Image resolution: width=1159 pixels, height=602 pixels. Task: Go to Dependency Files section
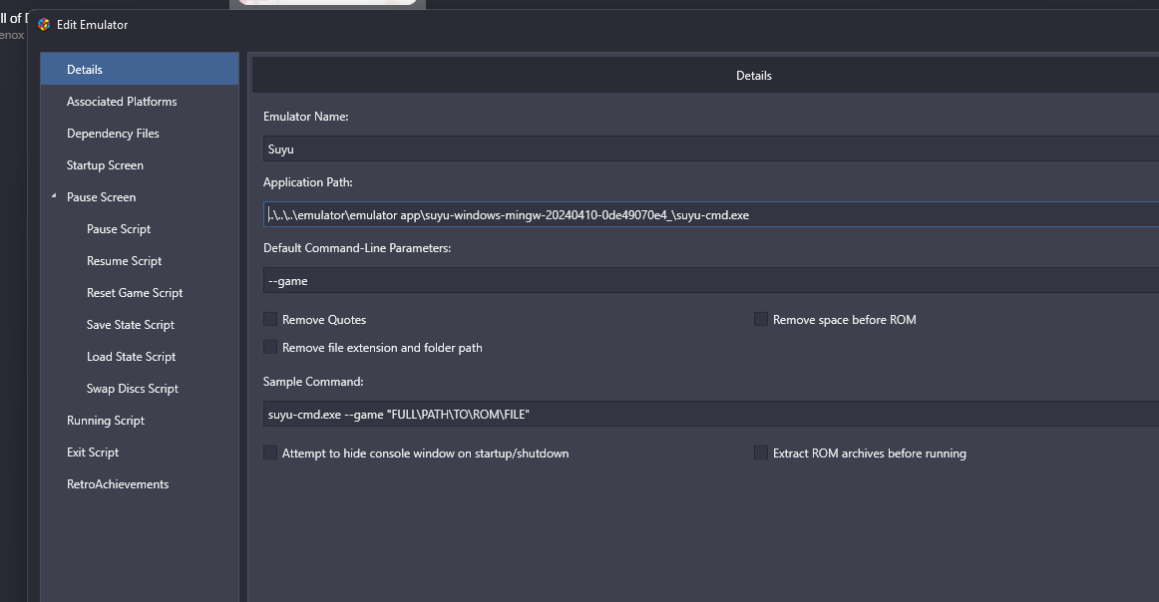(113, 134)
